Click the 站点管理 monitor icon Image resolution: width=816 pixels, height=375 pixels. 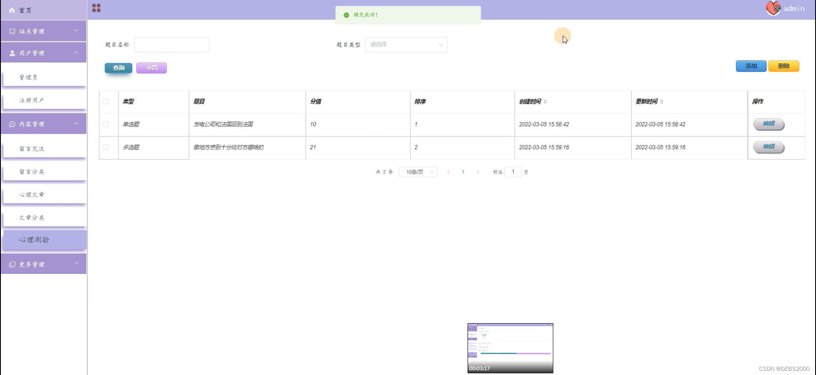coord(12,31)
